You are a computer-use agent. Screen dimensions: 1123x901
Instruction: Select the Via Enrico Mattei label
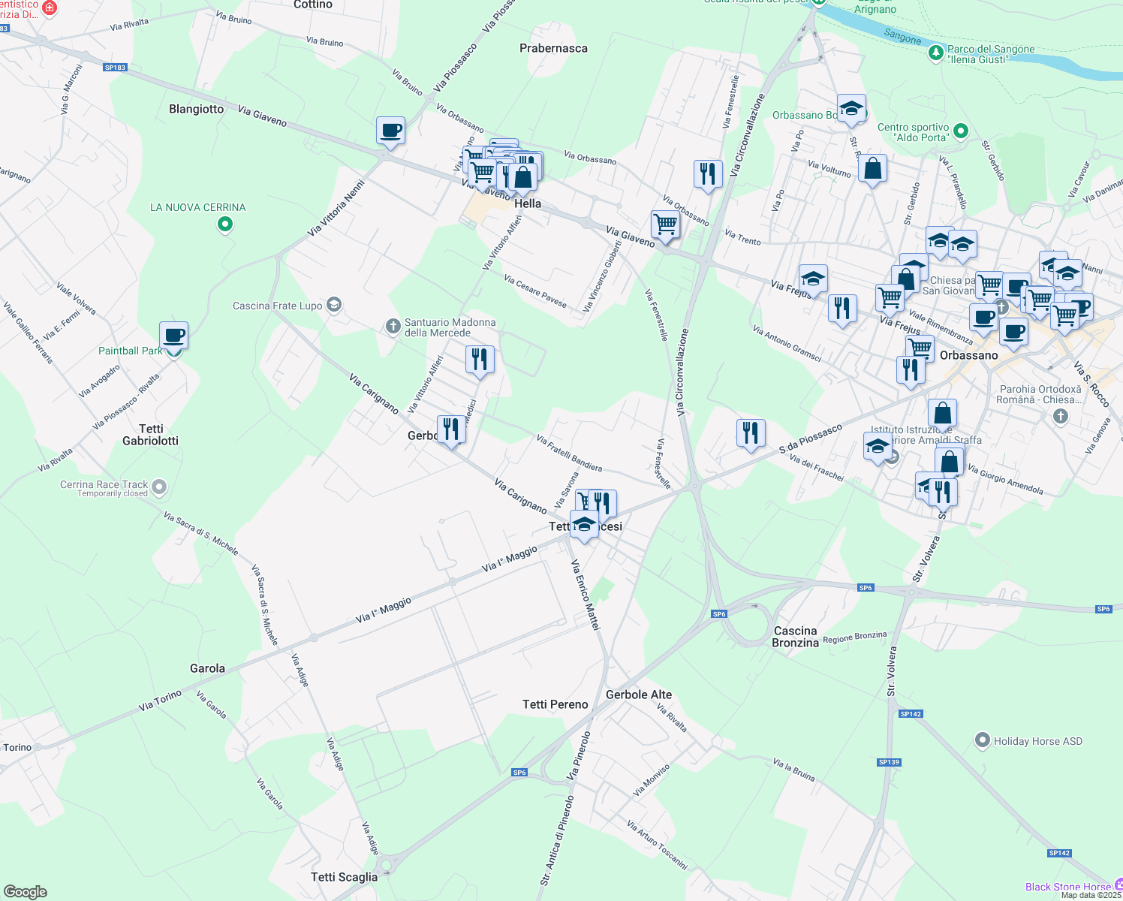586,595
